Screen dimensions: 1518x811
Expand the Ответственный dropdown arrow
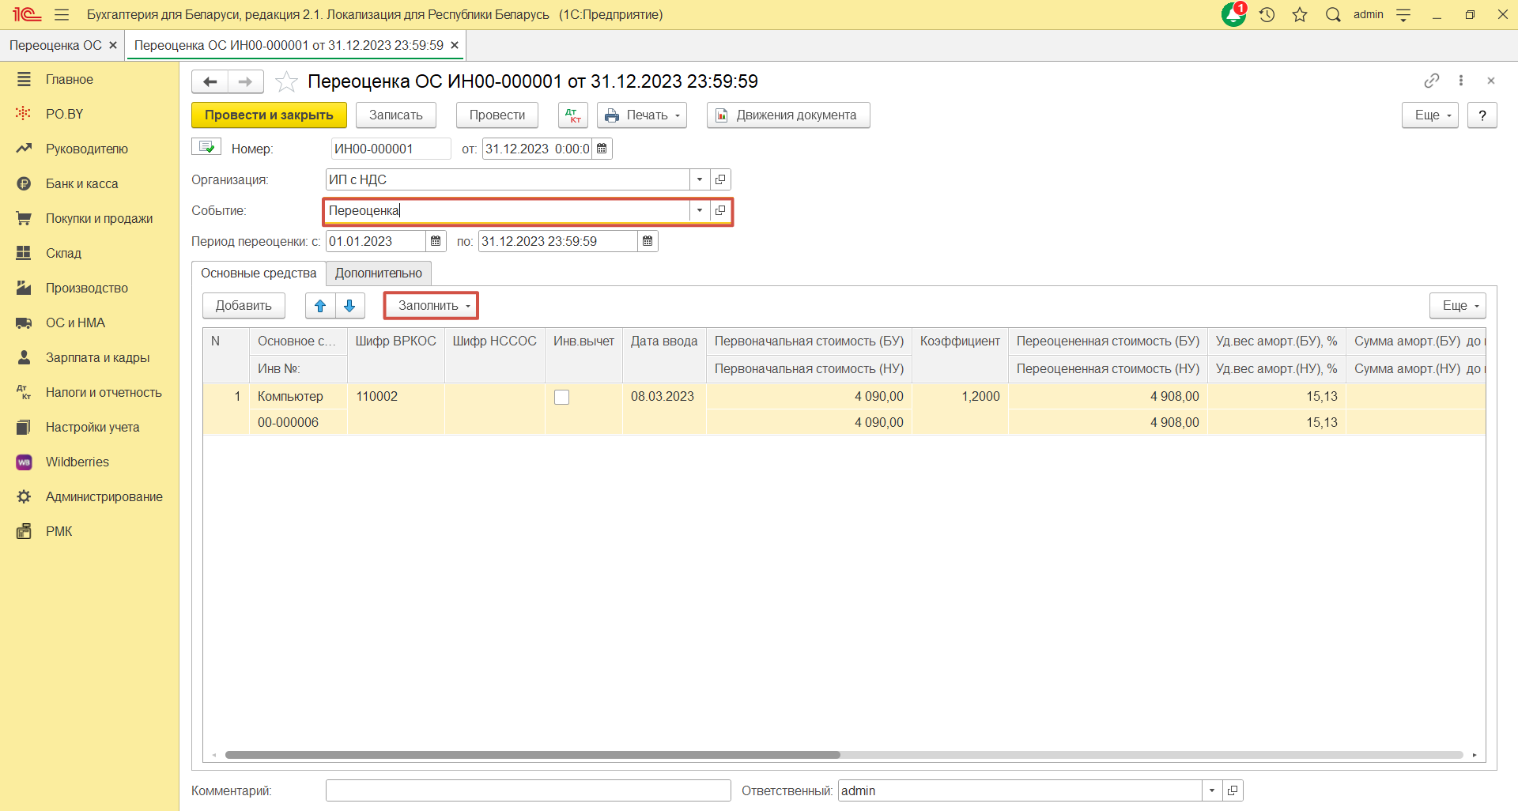coord(1211,790)
